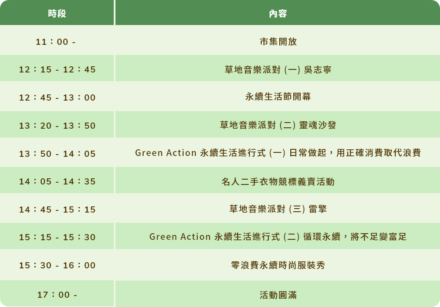Click the 永續生活節開幕 entry
Screen dimensions: 440x307
coord(278,97)
